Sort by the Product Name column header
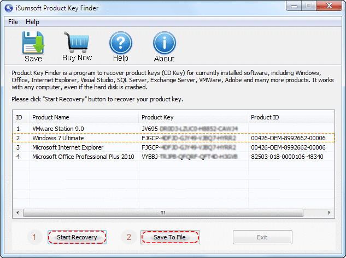The width and height of the screenshot is (346, 258). point(84,117)
